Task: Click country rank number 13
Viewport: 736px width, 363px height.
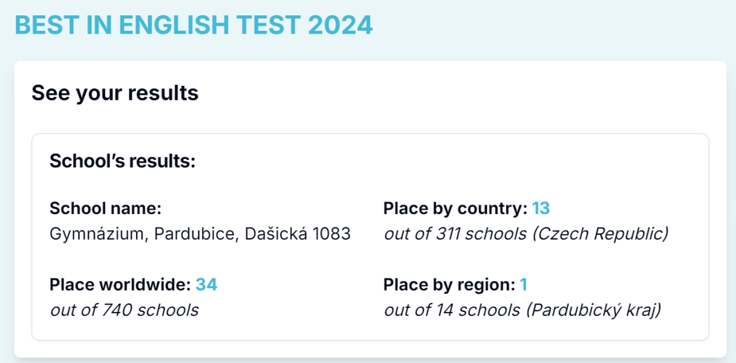Action: click(x=541, y=208)
